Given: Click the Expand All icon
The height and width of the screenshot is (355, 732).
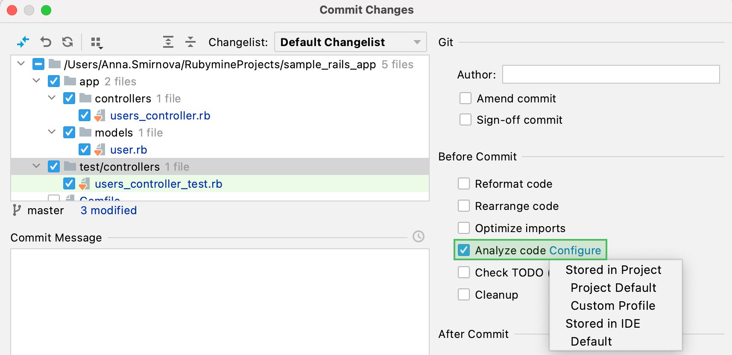Looking at the screenshot, I should pyautogui.click(x=168, y=42).
